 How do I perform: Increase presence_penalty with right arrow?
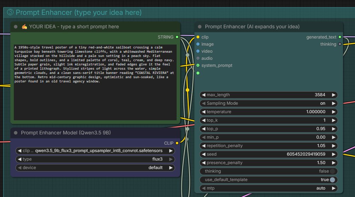(333, 163)
